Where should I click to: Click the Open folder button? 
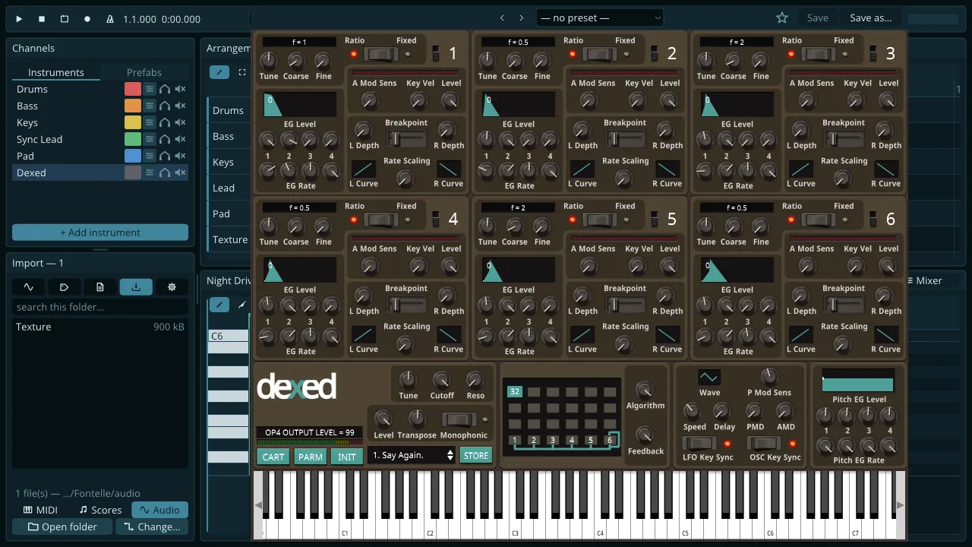click(x=62, y=526)
